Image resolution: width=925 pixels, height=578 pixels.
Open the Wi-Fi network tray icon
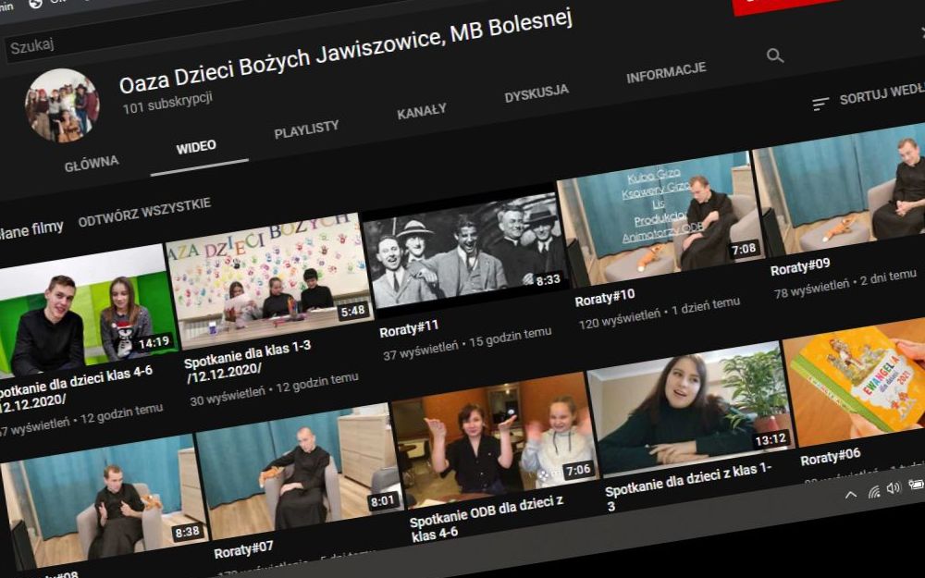(x=873, y=491)
